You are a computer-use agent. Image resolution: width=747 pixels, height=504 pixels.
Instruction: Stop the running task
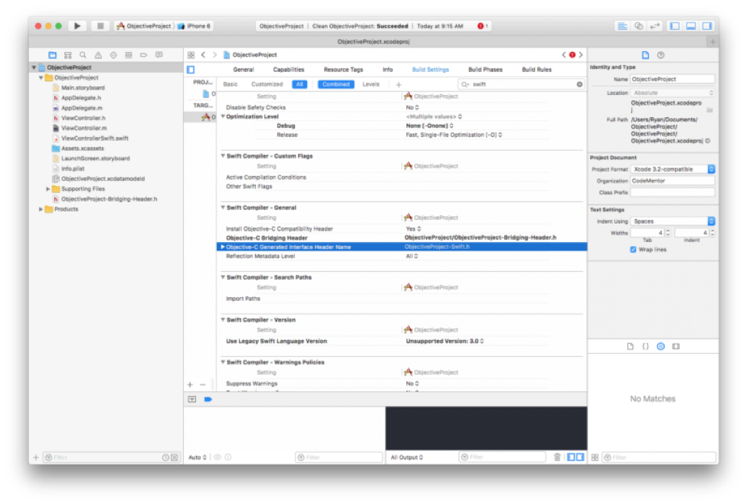(100, 26)
